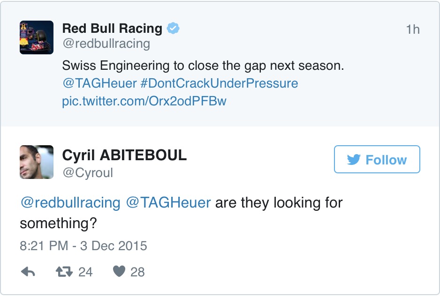Click the reply arrow icon
This screenshot has width=440, height=297.
[x=28, y=272]
